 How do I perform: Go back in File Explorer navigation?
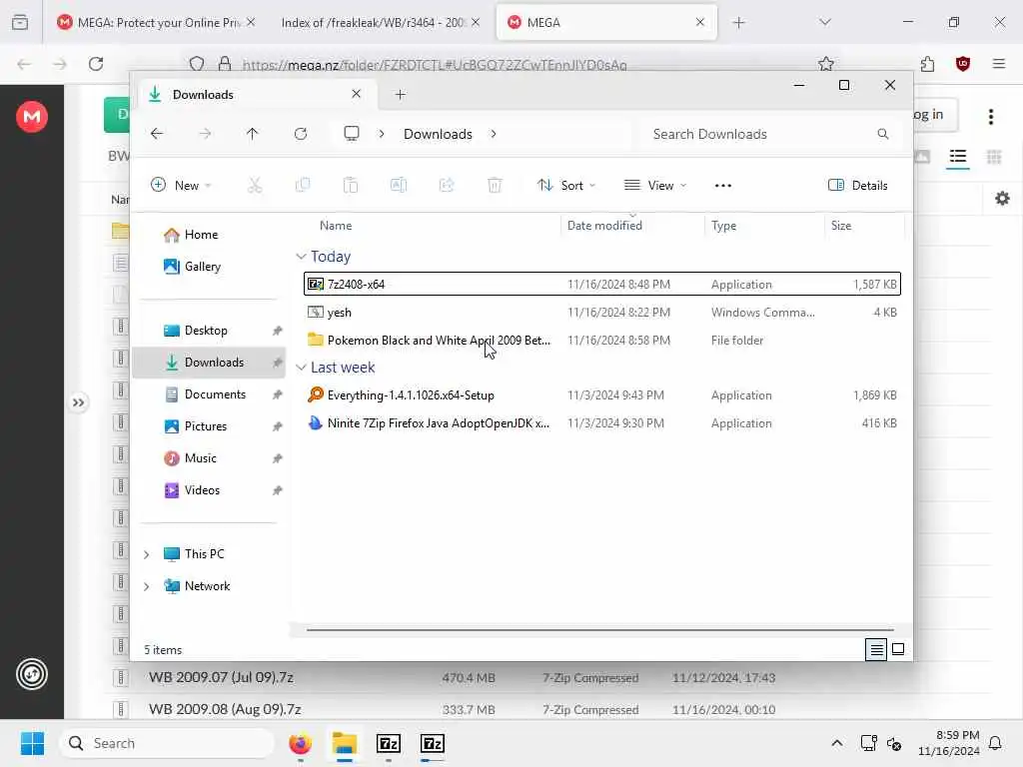tap(157, 134)
